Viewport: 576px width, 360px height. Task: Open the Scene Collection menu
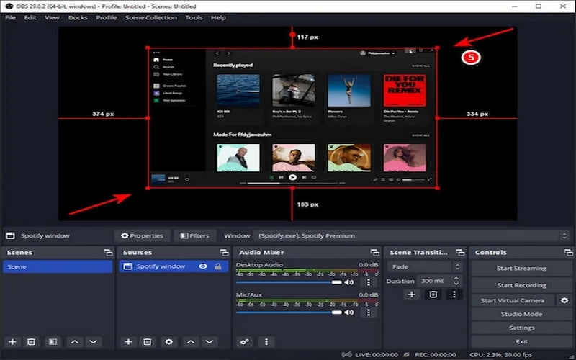pos(151,17)
